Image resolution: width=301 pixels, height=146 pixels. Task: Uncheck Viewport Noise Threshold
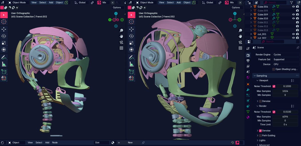[x=274, y=86]
